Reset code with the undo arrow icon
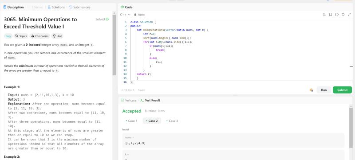Image resolution: width=355 pixels, height=160 pixels. (343, 15)
